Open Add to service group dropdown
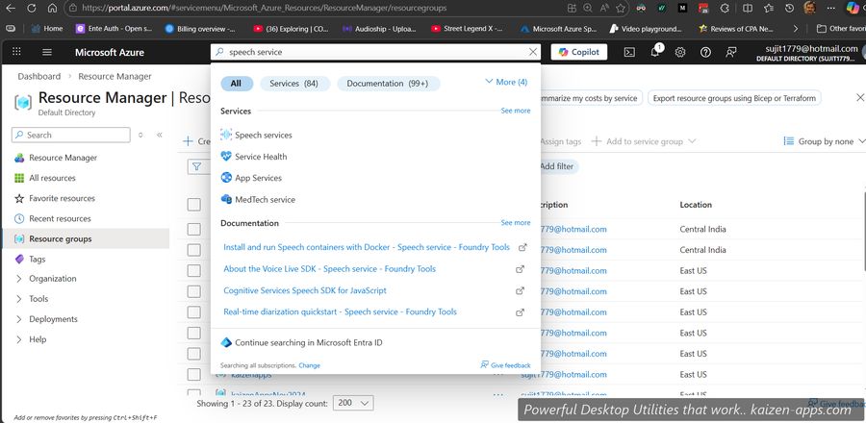Viewport: 866px width, 423px height. 644,141
